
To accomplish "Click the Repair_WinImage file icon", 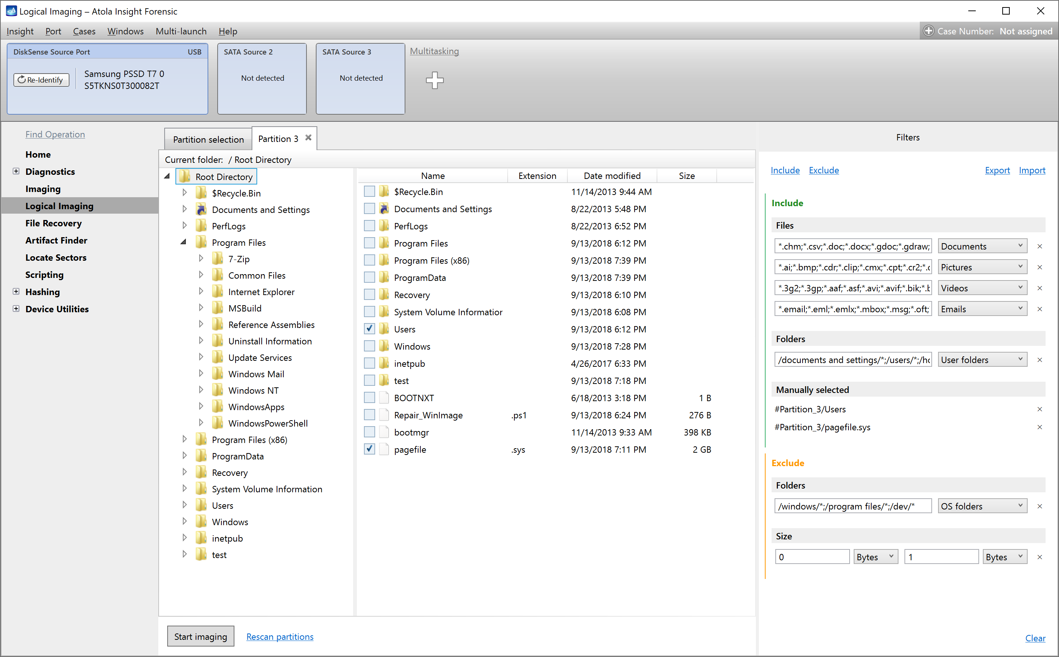I will [x=384, y=415].
